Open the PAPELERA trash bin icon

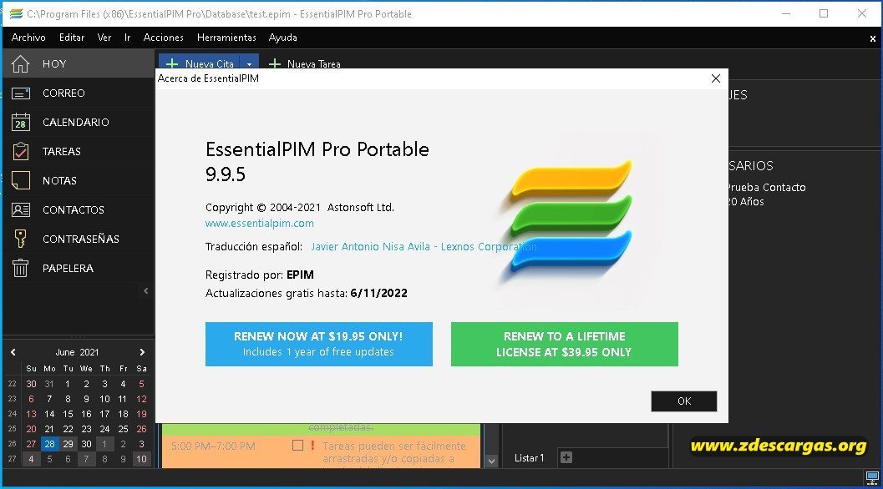20,268
